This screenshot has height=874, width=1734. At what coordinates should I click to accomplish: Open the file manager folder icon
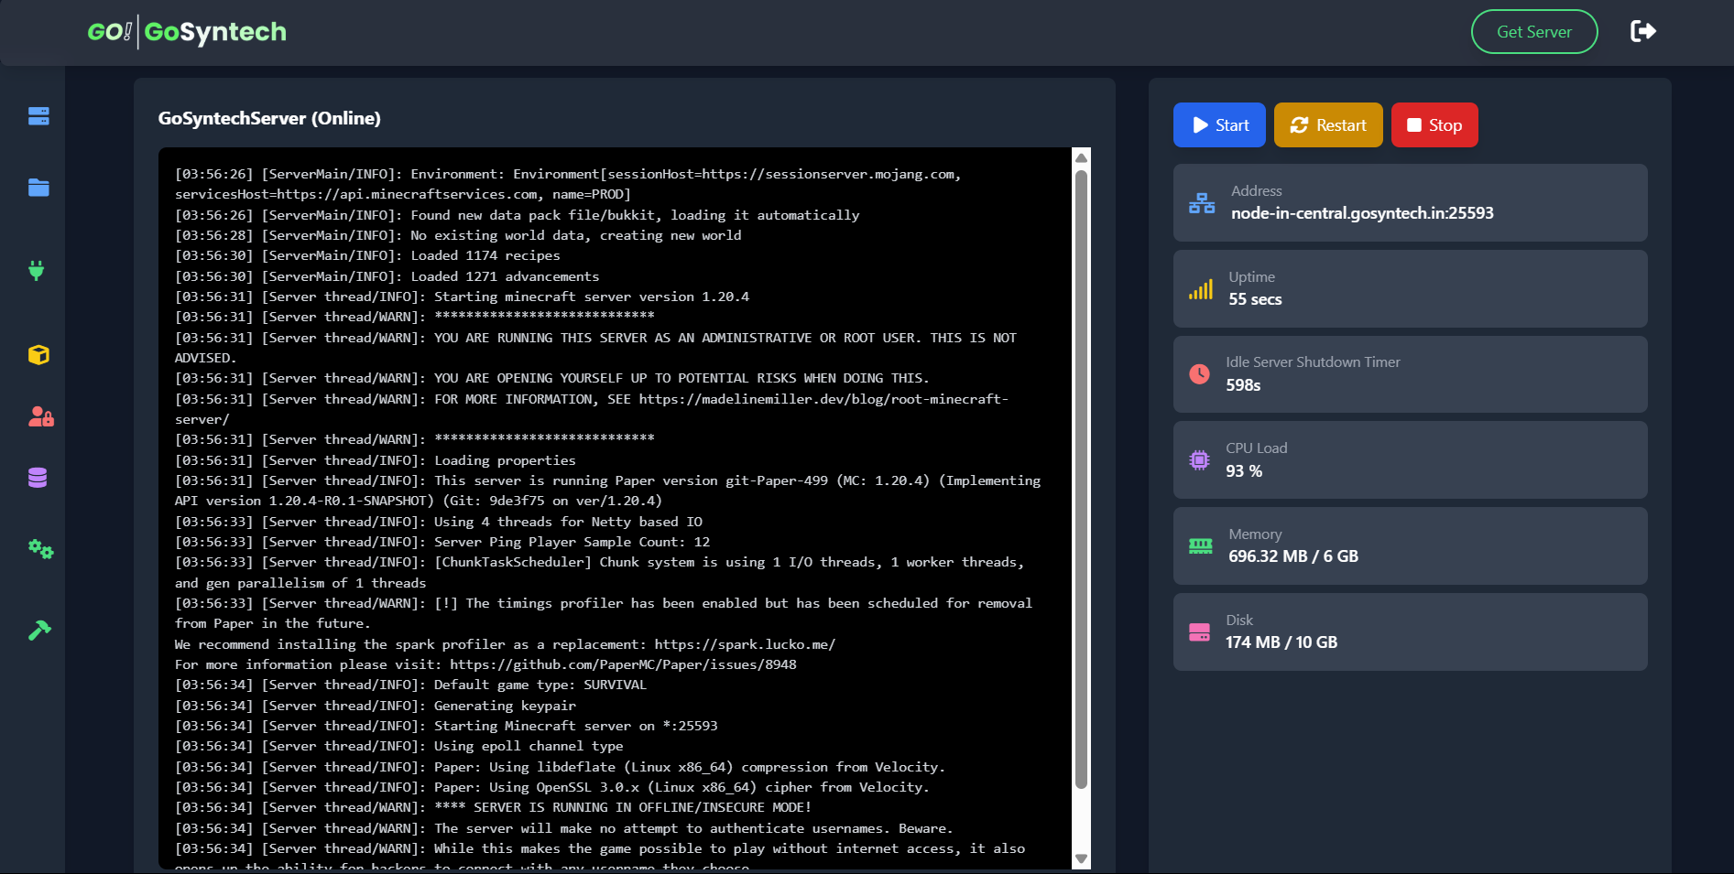tap(38, 188)
